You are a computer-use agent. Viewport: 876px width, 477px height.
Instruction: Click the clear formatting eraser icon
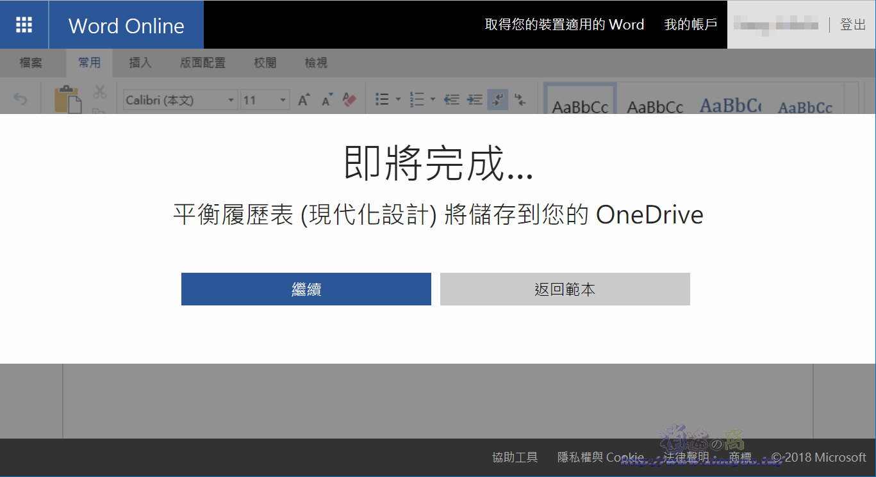click(349, 99)
